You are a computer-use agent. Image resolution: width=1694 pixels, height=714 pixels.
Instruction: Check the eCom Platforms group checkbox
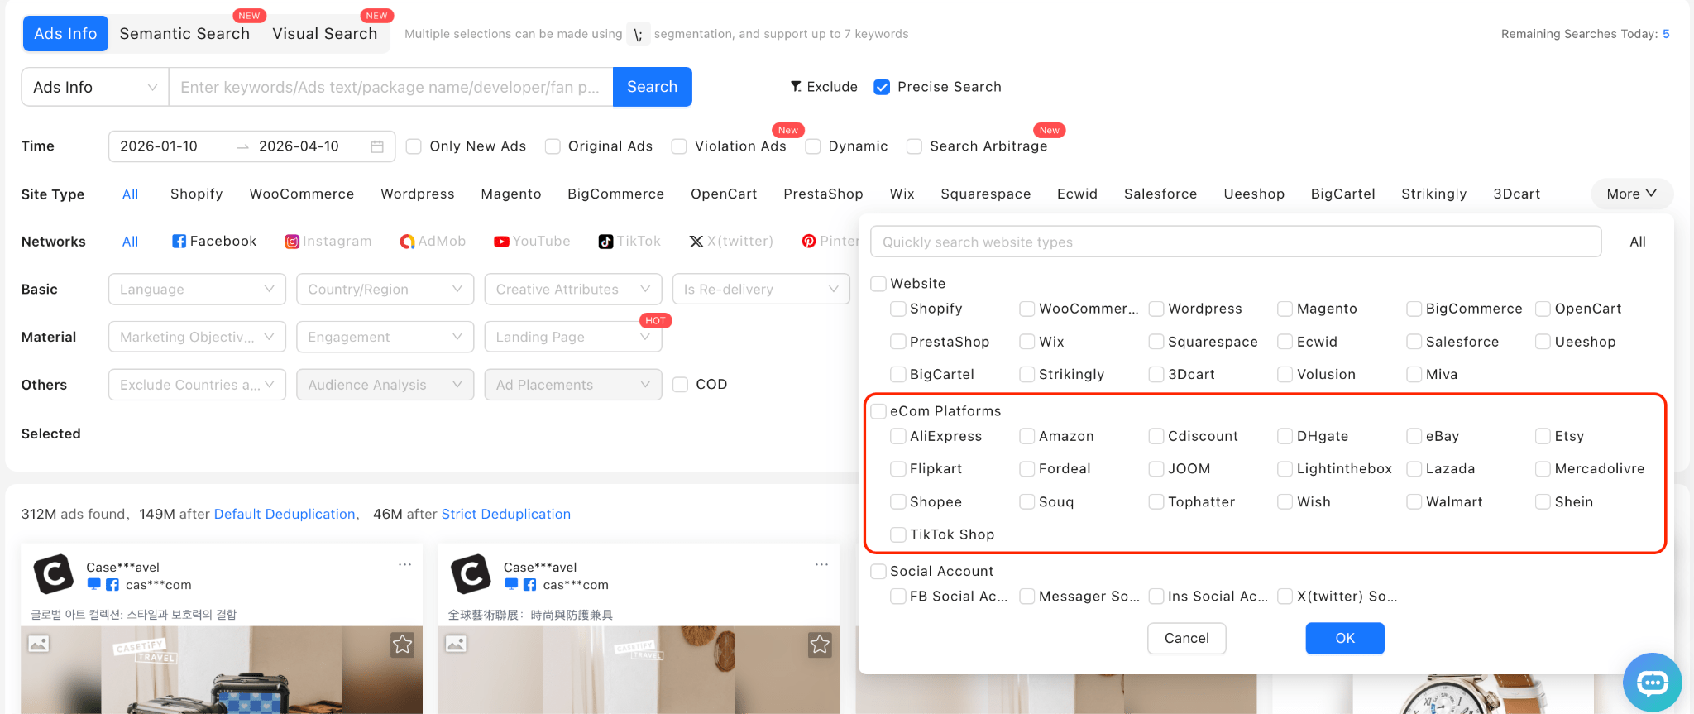click(x=878, y=411)
